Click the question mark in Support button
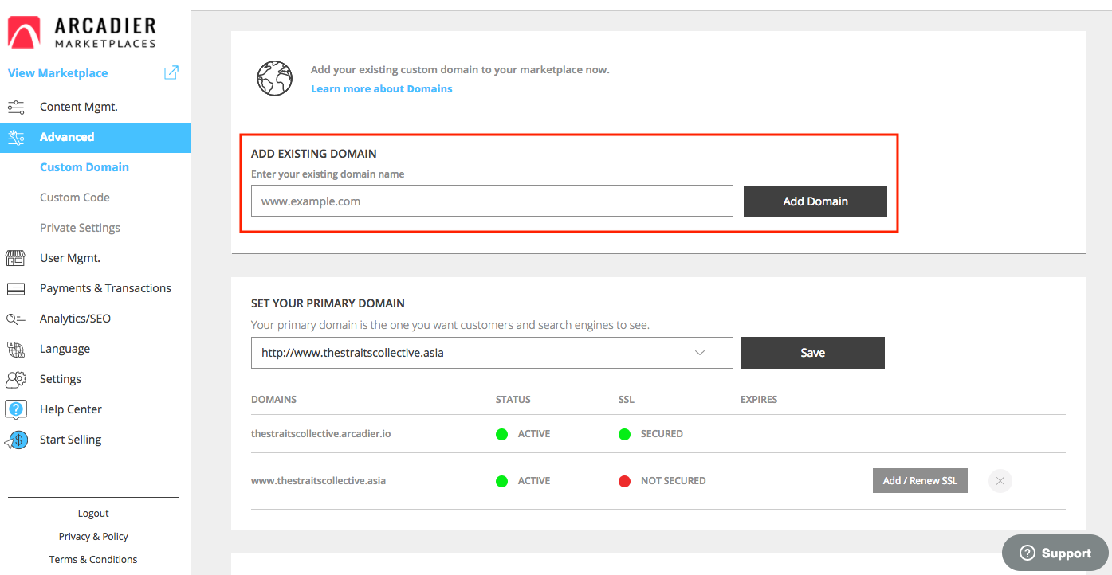Viewport: 1112px width, 575px height. [1028, 553]
